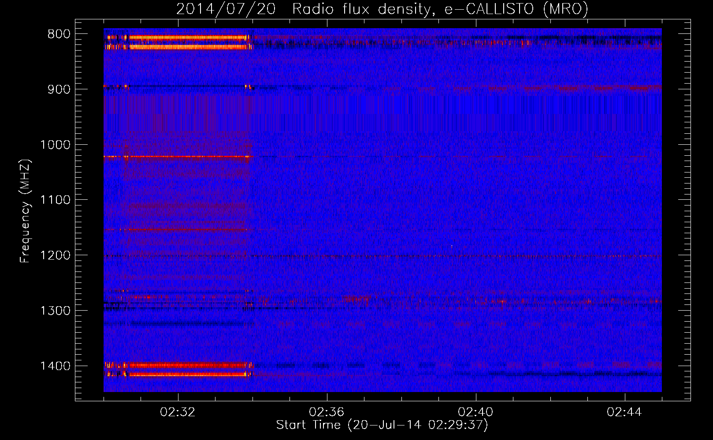Click the 1400 frequency tick label
Viewport: 713px width, 440px height.
pos(55,366)
